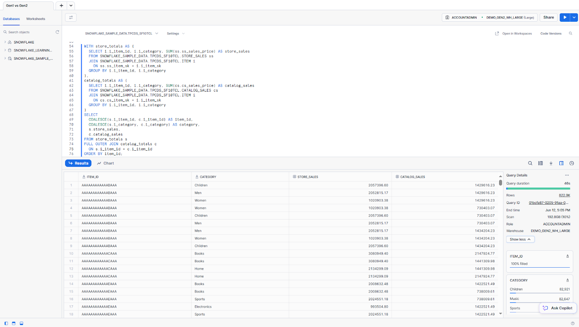
Task: Click the Share button
Action: pyautogui.click(x=548, y=17)
